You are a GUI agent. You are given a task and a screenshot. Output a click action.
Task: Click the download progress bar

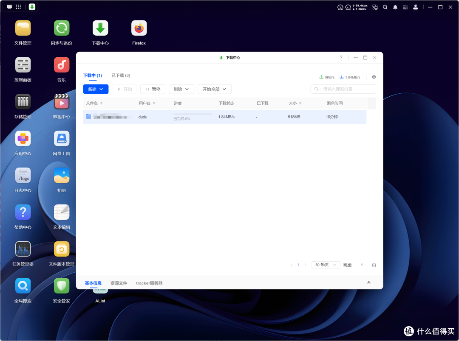pyautogui.click(x=193, y=114)
